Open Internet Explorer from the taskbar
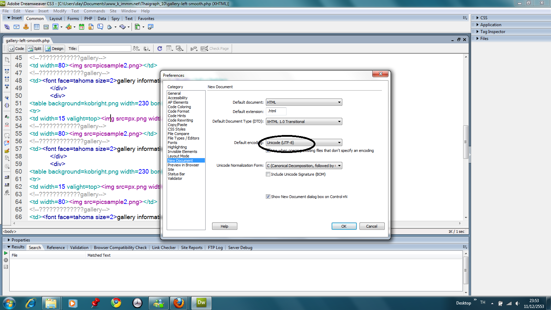This screenshot has width=551, height=310. click(31, 303)
